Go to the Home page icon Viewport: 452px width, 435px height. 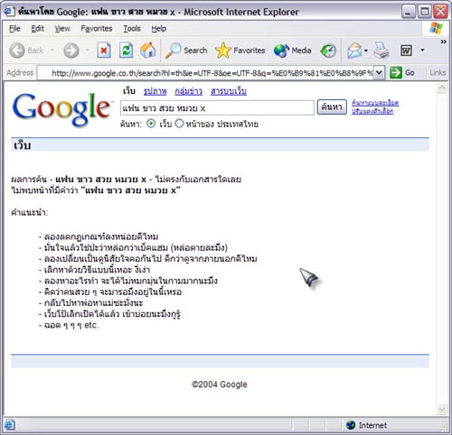click(148, 50)
